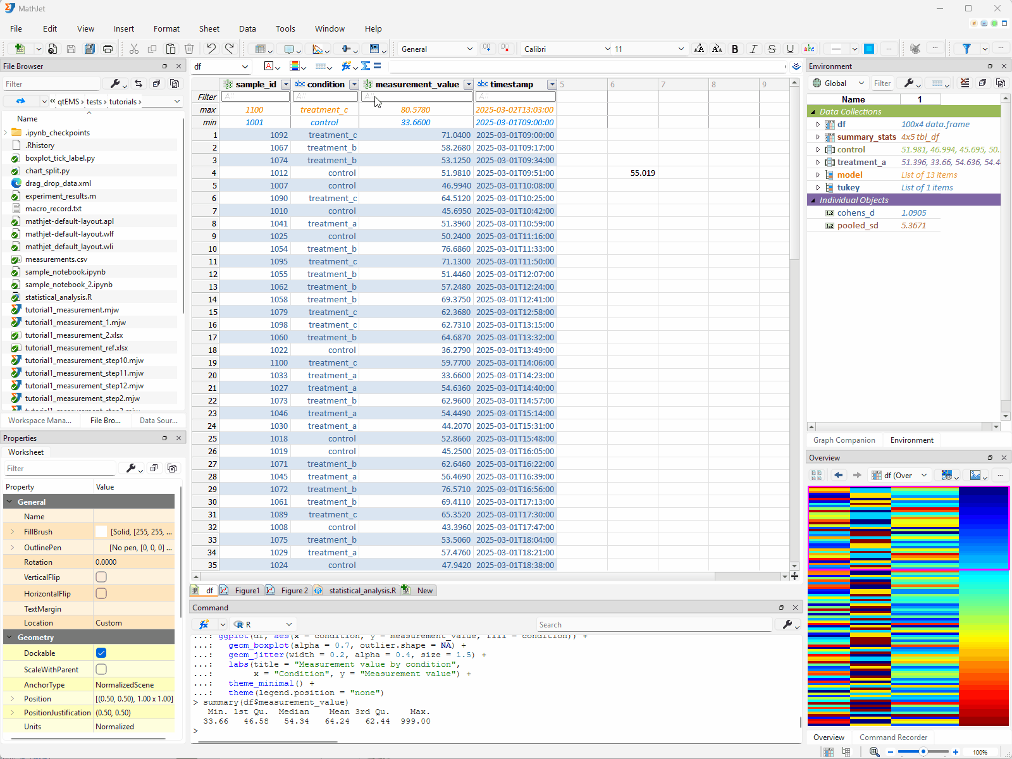
Task: Click the sample_id filter input cell
Action: point(256,97)
